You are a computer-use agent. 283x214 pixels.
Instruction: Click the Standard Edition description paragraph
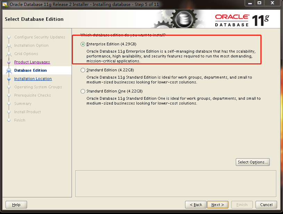[169, 80]
